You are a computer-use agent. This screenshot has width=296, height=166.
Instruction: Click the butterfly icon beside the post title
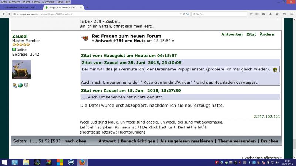tap(85, 38)
